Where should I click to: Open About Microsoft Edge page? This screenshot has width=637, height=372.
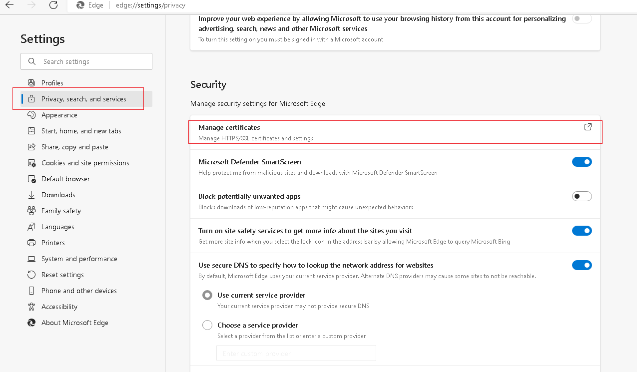[86, 323]
